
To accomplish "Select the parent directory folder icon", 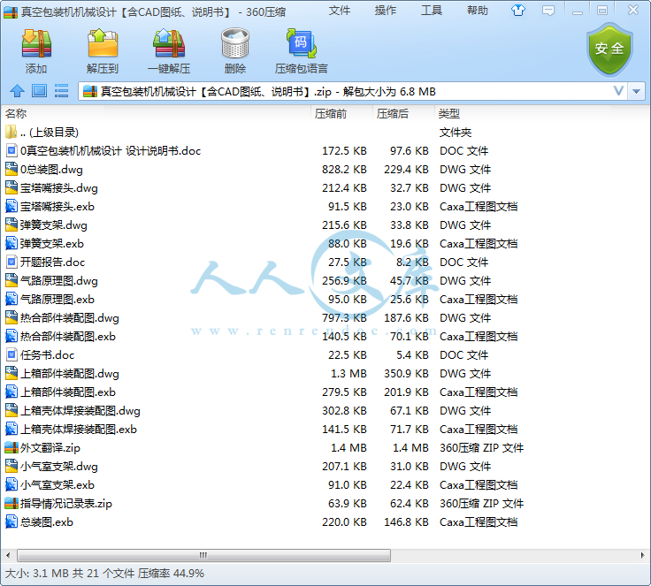I will coord(11,132).
